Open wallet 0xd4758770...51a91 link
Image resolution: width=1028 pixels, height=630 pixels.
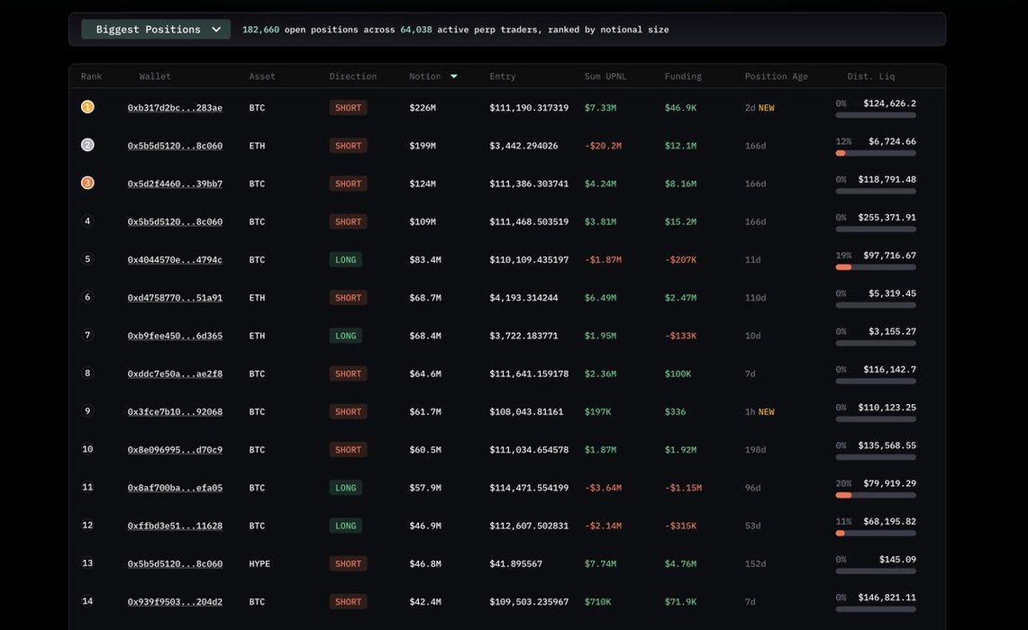[x=175, y=298]
